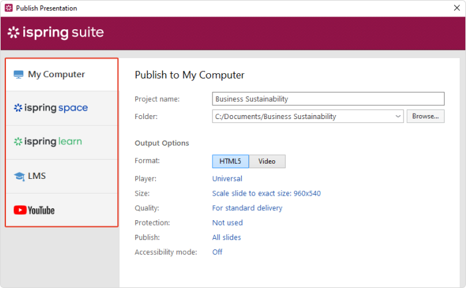Click the Publish Presentation title bar app icon

9,8
